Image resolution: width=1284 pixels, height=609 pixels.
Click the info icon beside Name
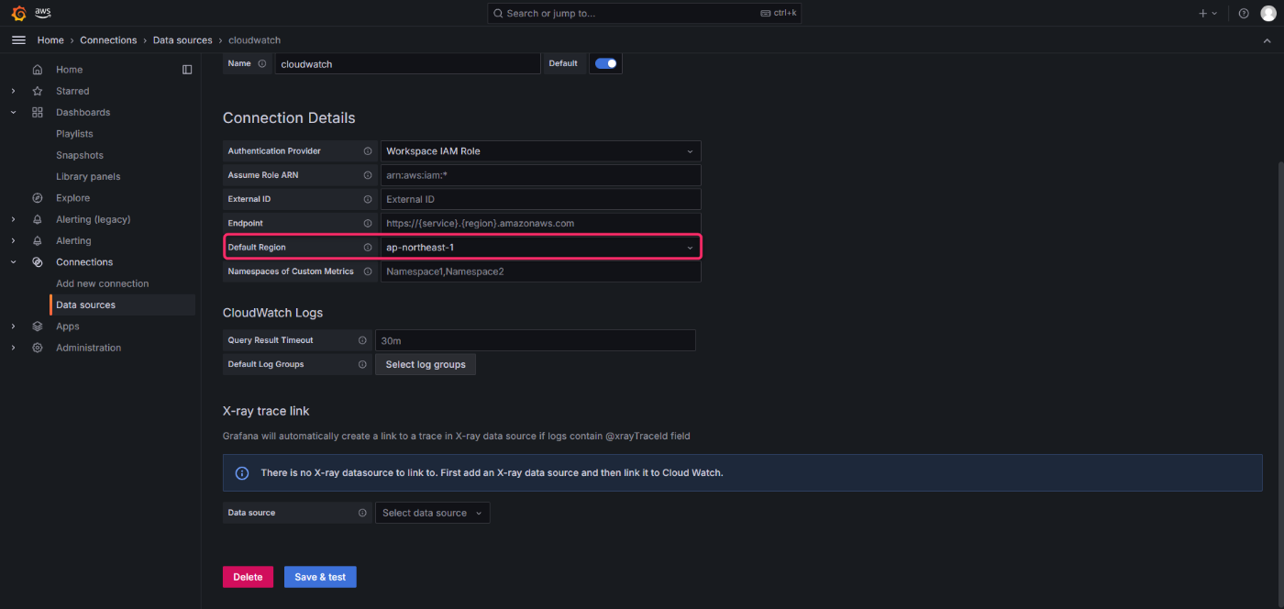[x=262, y=64]
